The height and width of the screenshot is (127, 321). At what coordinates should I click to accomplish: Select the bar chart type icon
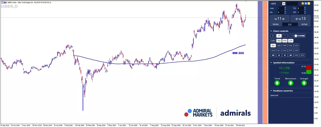(273, 36)
